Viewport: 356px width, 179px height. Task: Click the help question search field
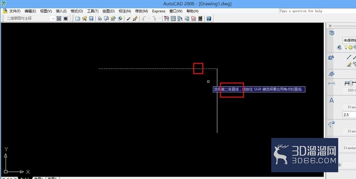point(318,11)
